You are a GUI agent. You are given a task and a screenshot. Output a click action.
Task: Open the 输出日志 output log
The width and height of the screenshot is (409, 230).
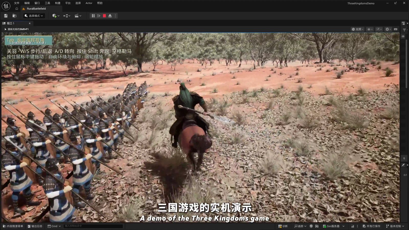[35, 226]
